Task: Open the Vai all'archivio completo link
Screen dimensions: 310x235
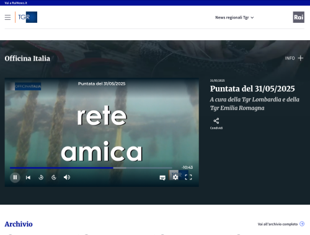Action: [x=278, y=224]
